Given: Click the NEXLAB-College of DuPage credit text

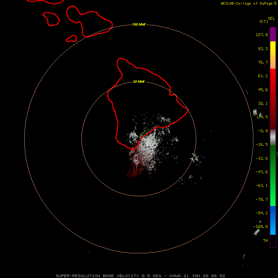Looking at the screenshot, I should point(248,3).
